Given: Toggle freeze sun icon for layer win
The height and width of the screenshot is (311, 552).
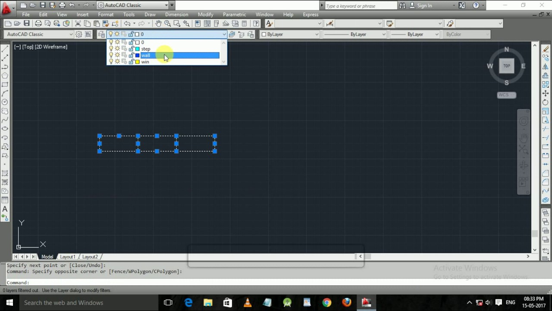Looking at the screenshot, I should (x=117, y=62).
